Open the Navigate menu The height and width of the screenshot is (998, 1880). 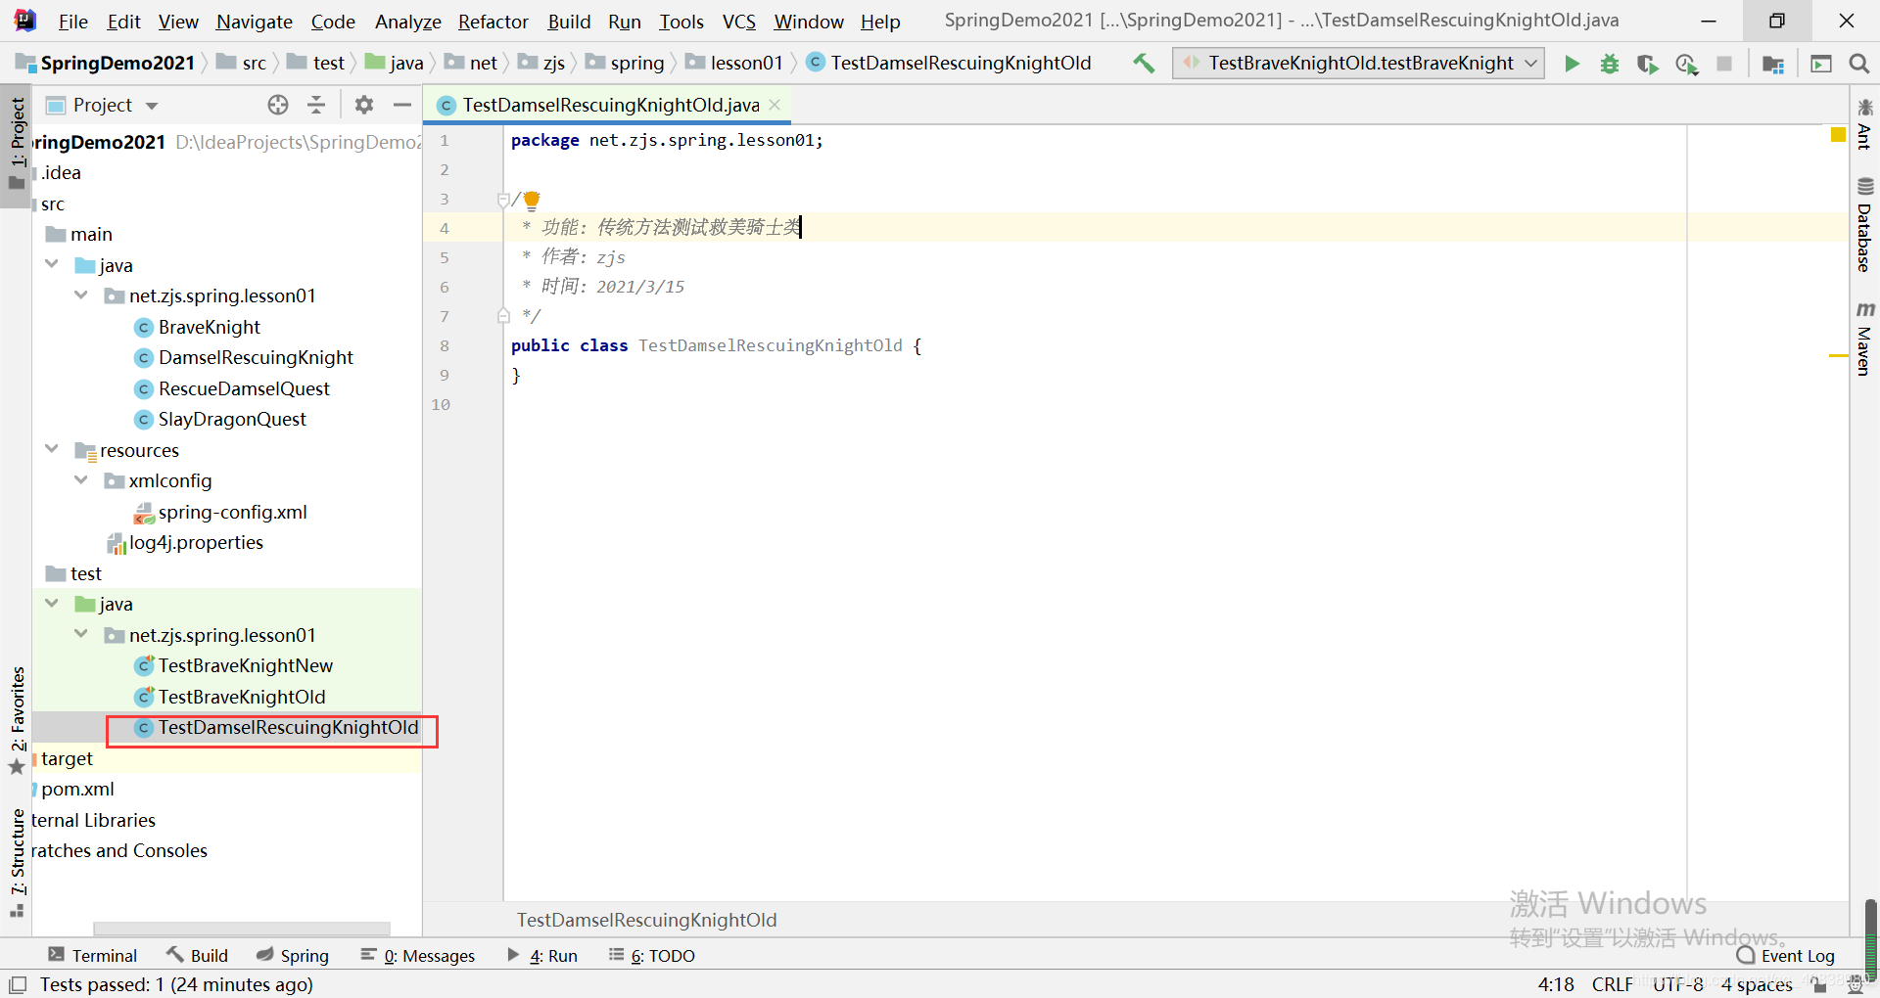(255, 22)
